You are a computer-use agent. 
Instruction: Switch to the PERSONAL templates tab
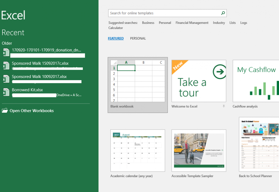tap(138, 38)
